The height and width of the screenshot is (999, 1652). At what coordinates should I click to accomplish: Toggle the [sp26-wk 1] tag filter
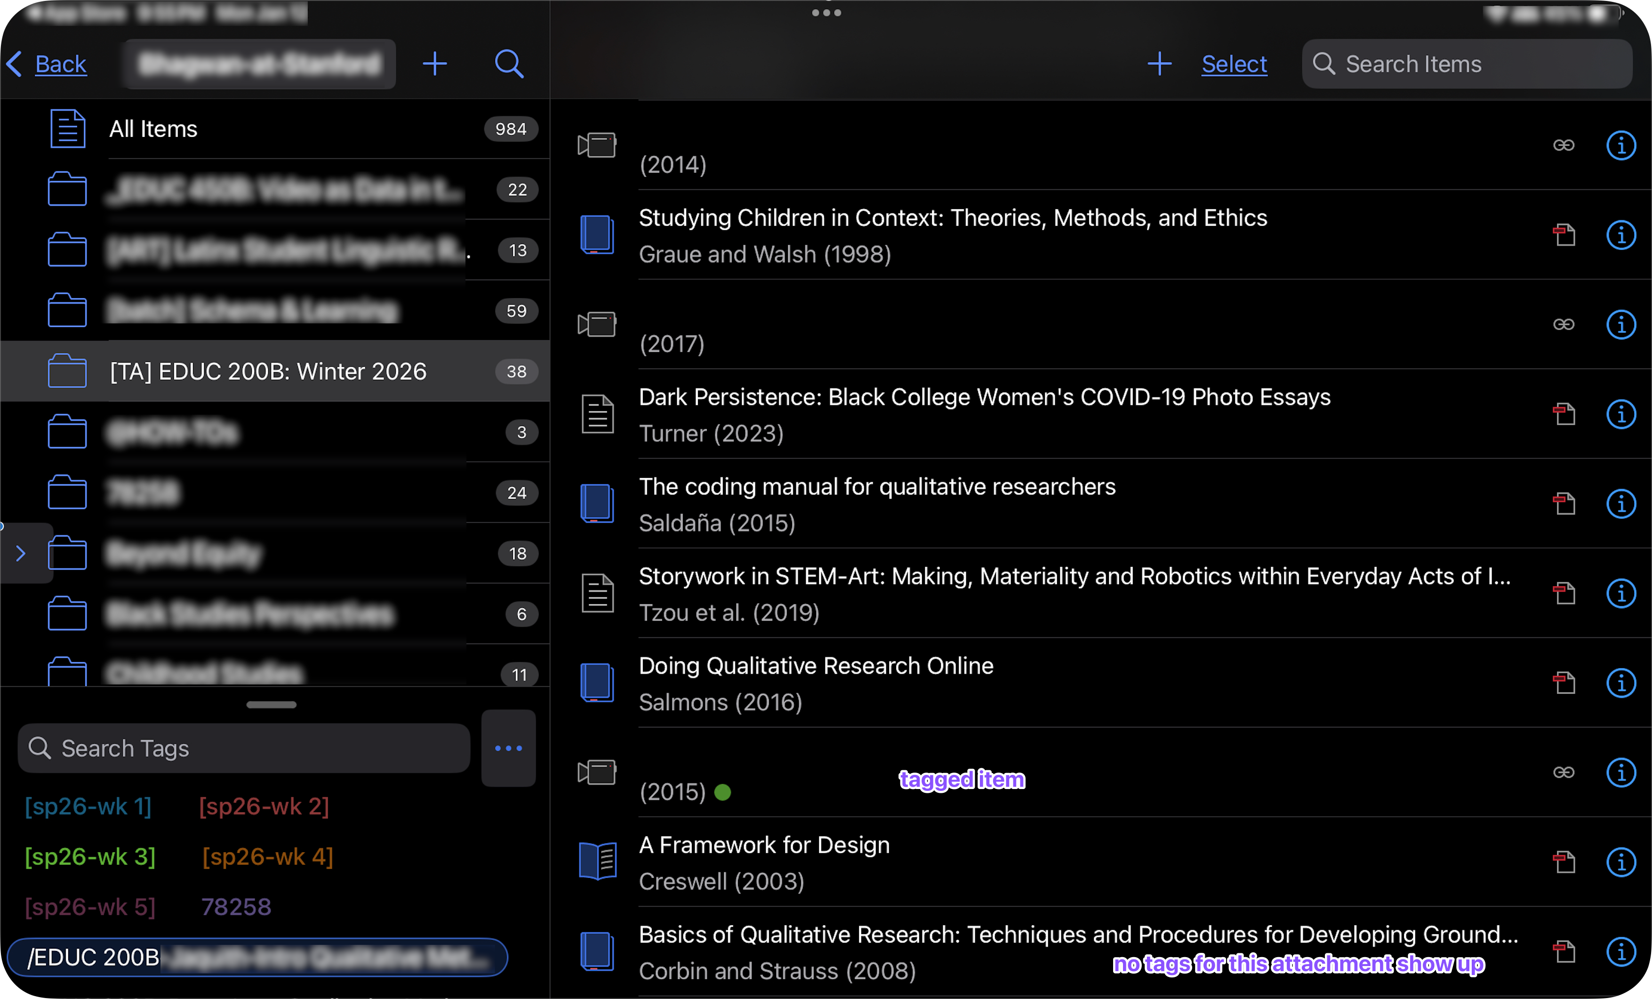(x=88, y=806)
